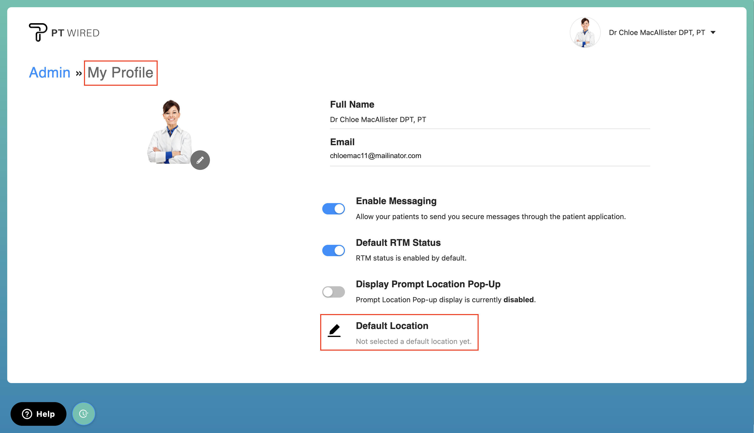Click the edit pencil inside the gray circle

tap(200, 160)
